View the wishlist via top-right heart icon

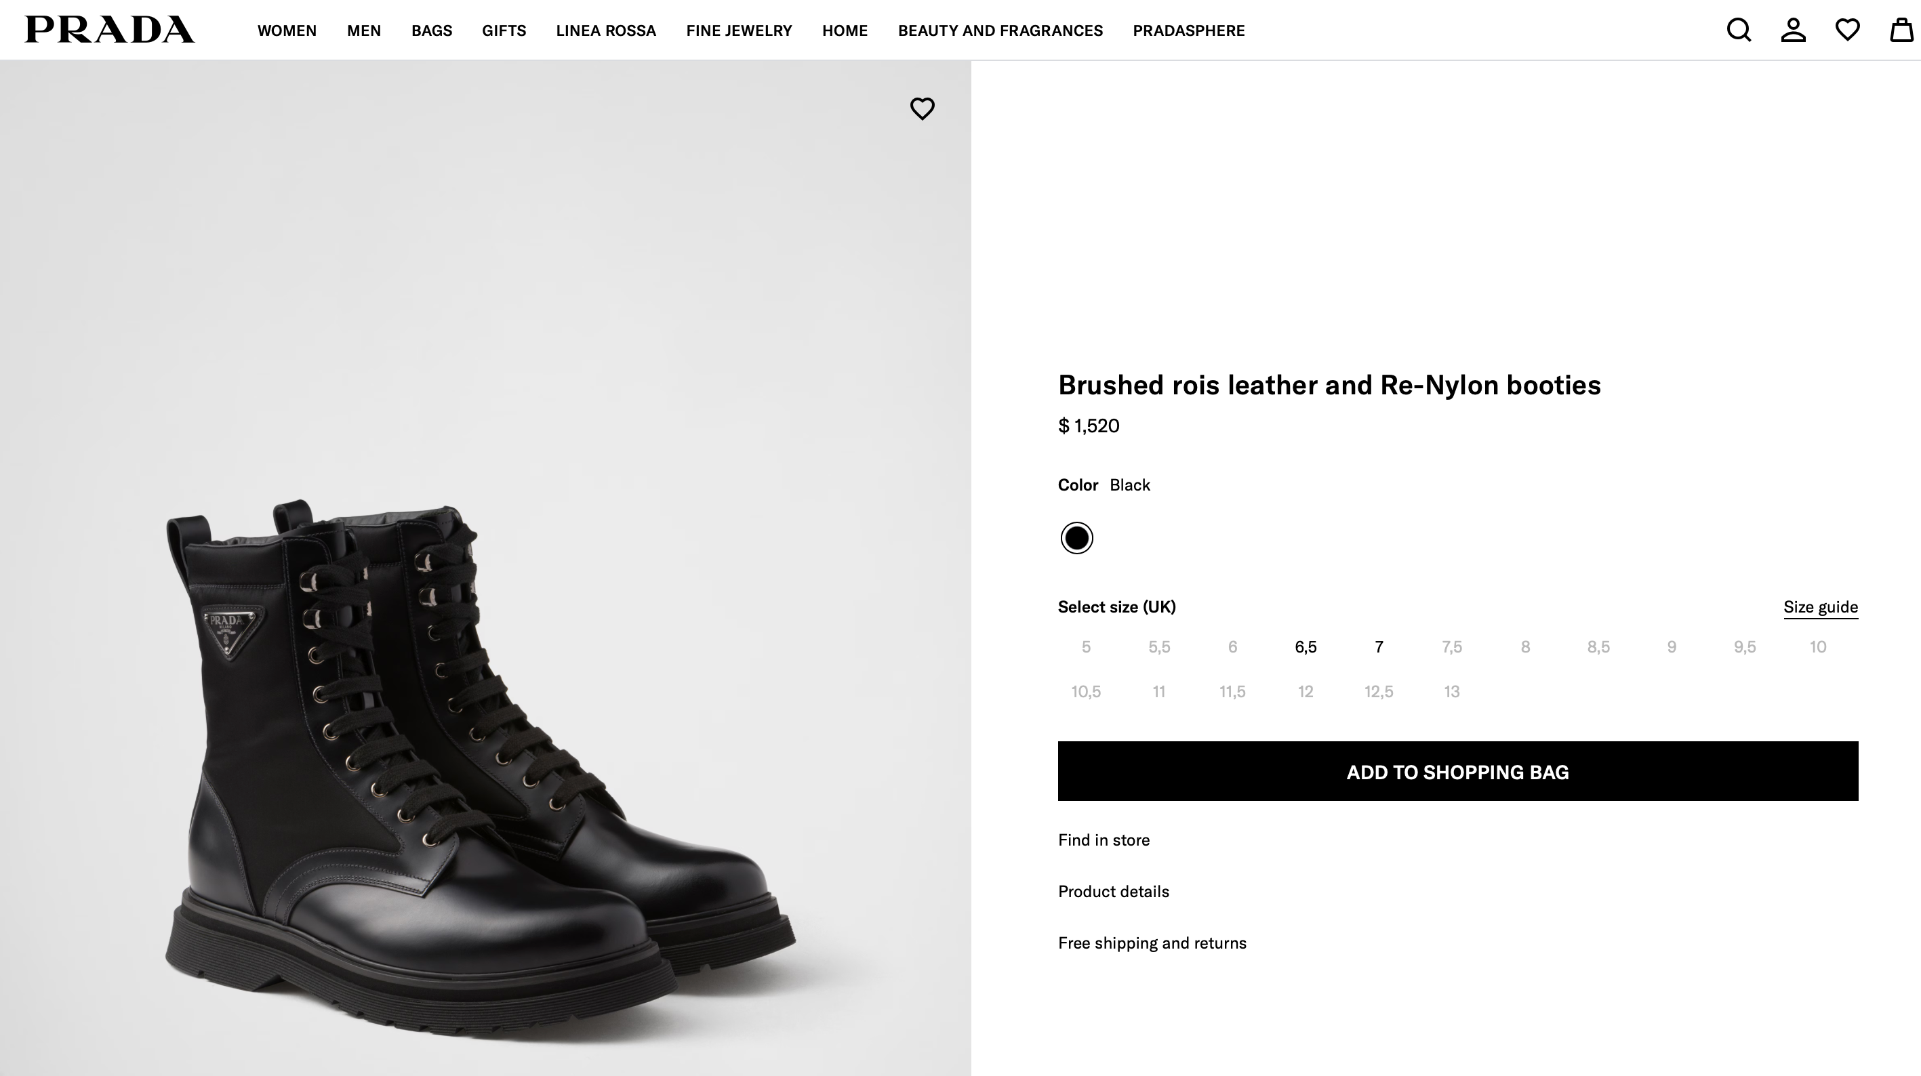tap(1847, 30)
